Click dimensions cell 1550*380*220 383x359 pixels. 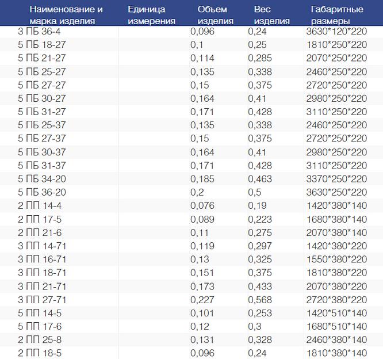pyautogui.click(x=337, y=259)
